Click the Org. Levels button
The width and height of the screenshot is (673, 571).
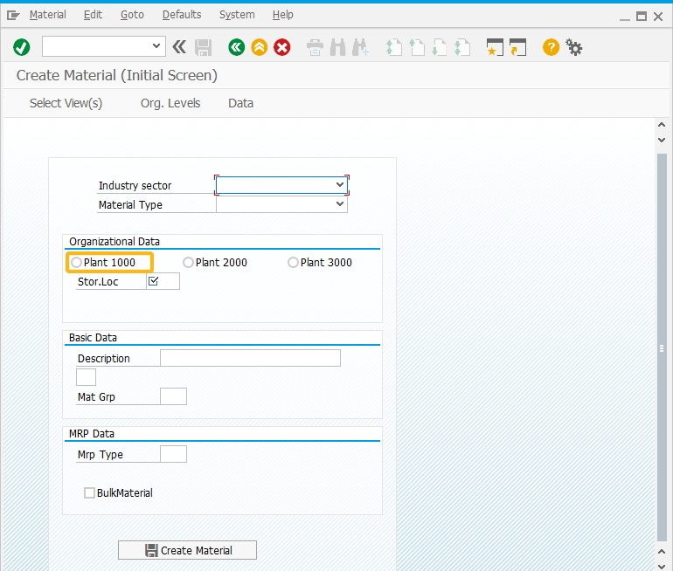point(170,103)
